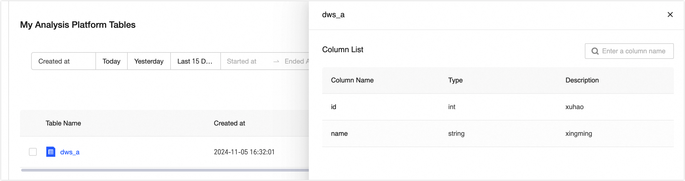The width and height of the screenshot is (685, 181).
Task: Choose the Last 15 Days filter
Action: (195, 61)
